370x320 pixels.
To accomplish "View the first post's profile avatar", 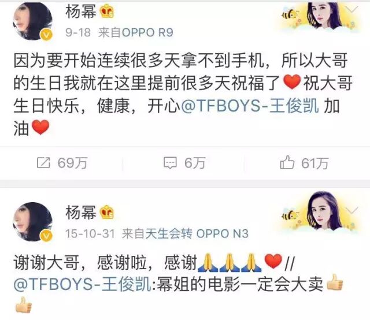I will 32,21.
